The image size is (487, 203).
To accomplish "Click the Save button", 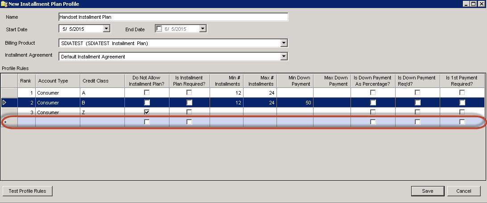I will [x=427, y=191].
